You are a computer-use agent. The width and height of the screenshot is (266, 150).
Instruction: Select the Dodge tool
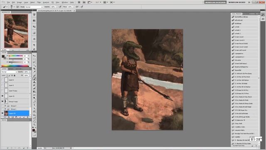pyautogui.click(x=34, y=98)
